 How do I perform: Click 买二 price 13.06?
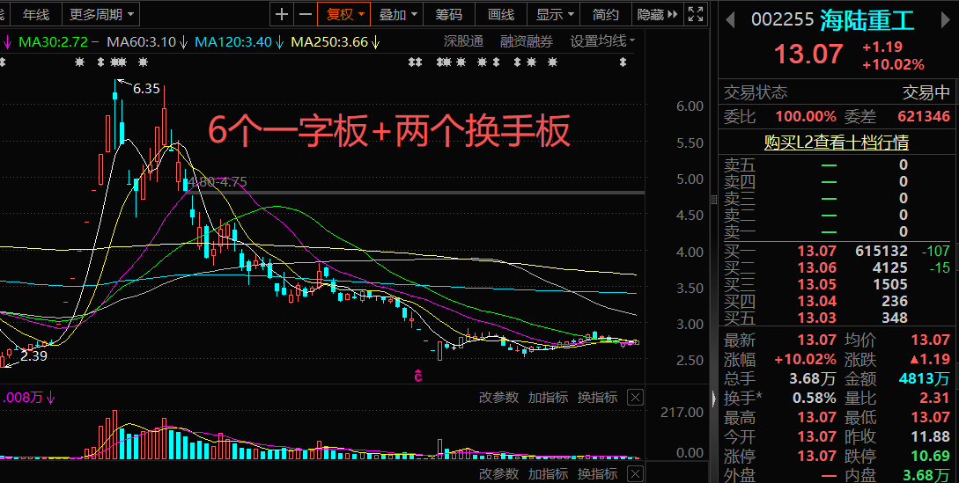(816, 267)
